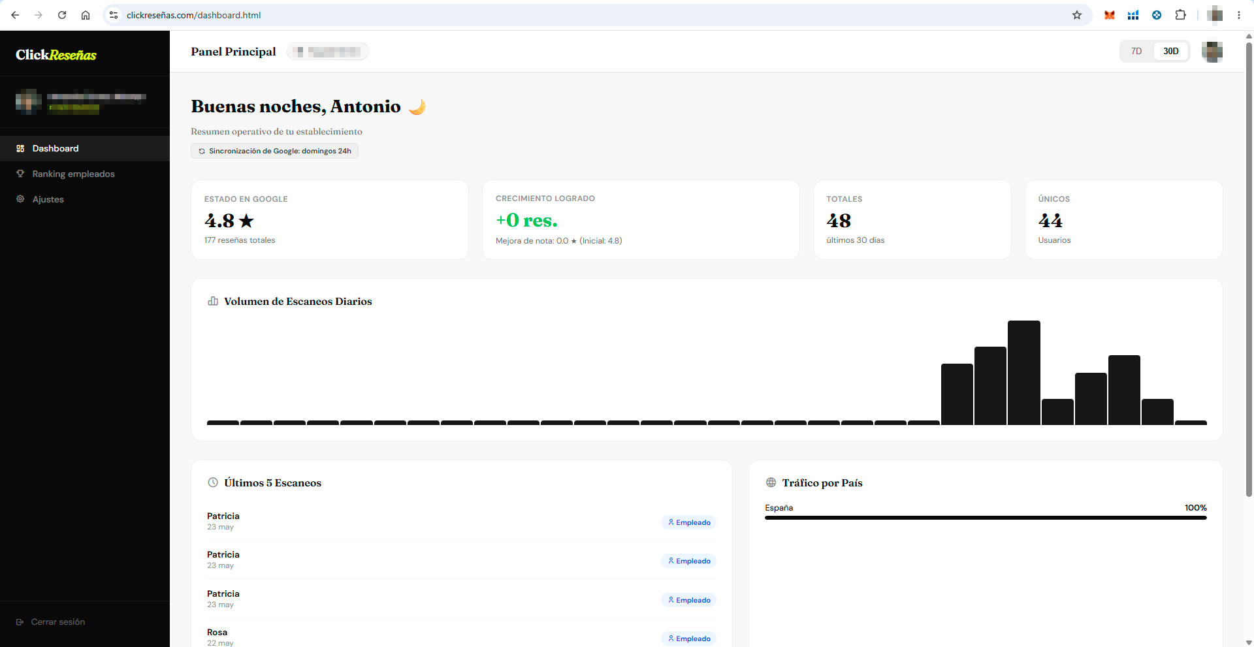Click the bar chart icon beside Volumen de Escaneos
The height and width of the screenshot is (647, 1254).
click(x=213, y=301)
